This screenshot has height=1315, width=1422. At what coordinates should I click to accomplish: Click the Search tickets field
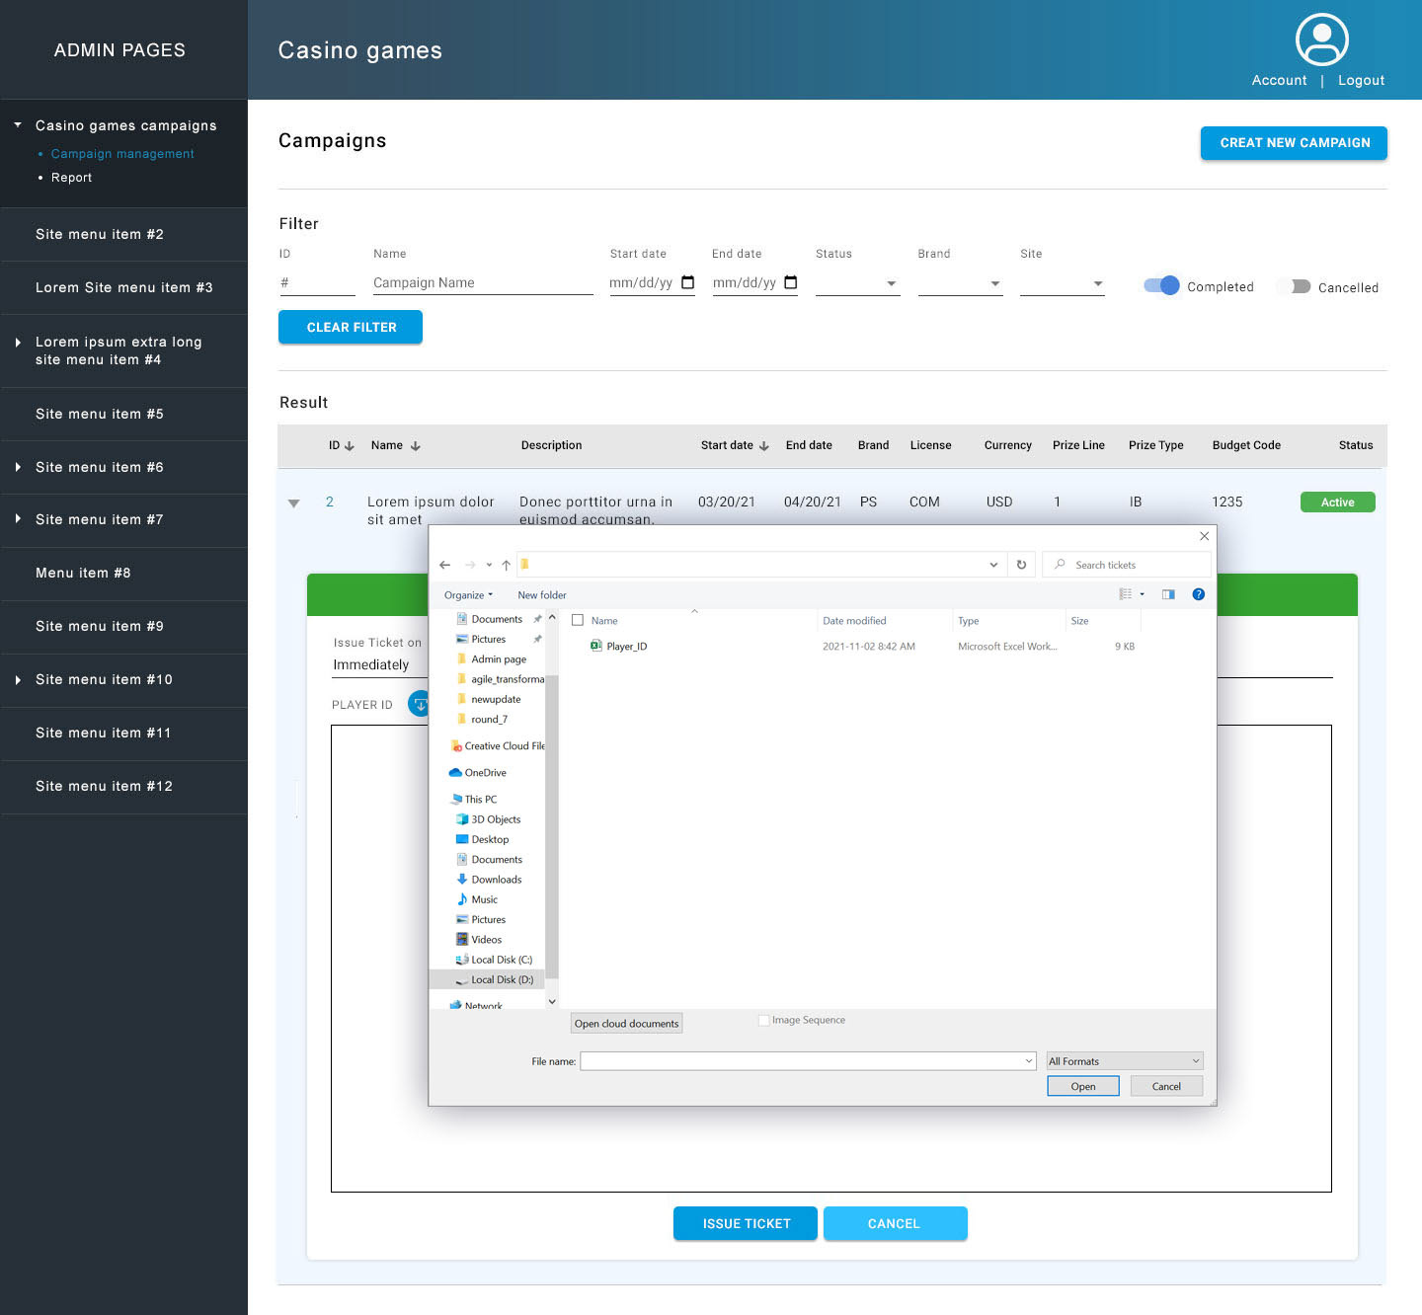1127,565
